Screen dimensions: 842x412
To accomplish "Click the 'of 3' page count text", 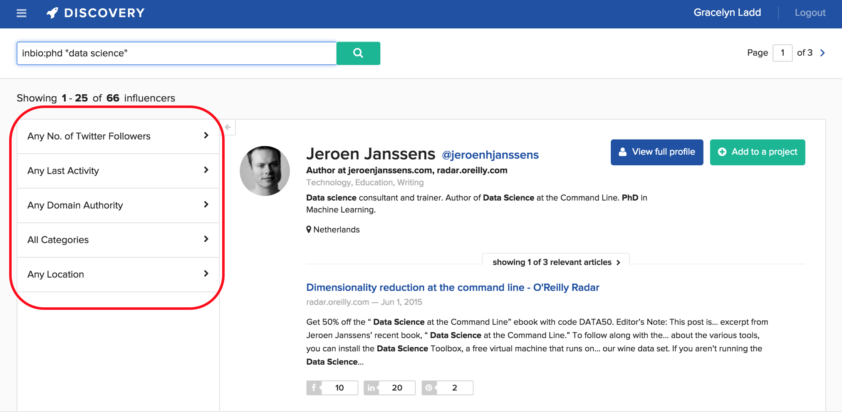I will tap(805, 53).
